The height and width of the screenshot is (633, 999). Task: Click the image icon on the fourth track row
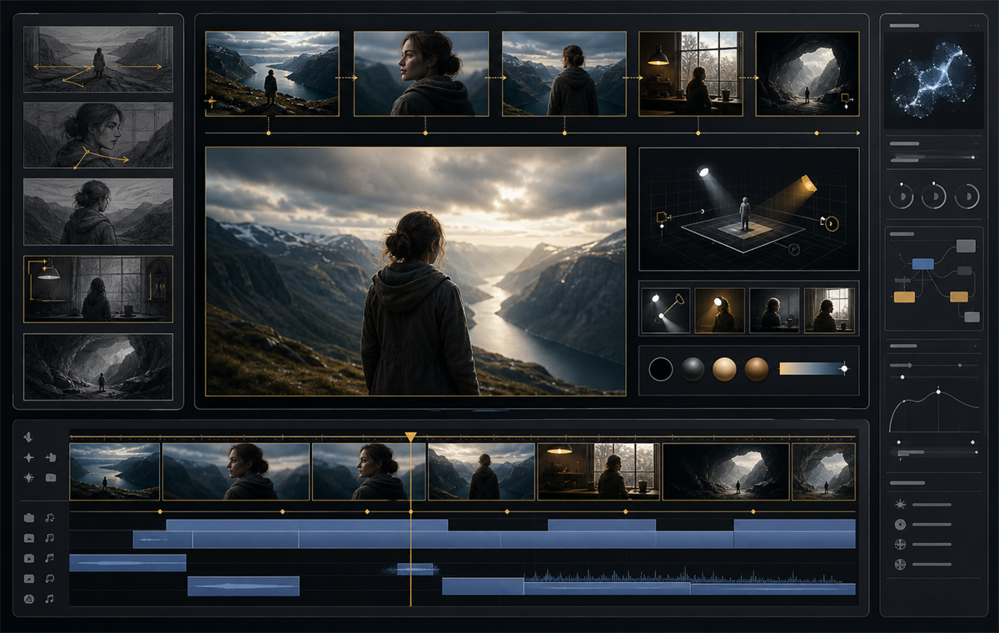click(29, 578)
